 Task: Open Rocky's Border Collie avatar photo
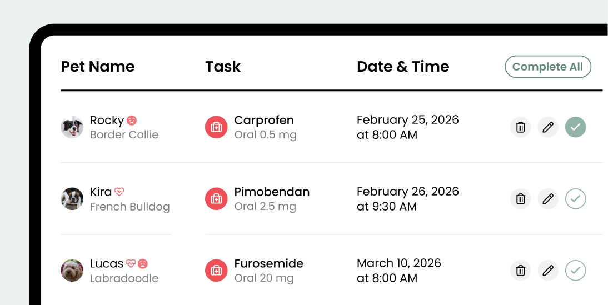tap(72, 127)
